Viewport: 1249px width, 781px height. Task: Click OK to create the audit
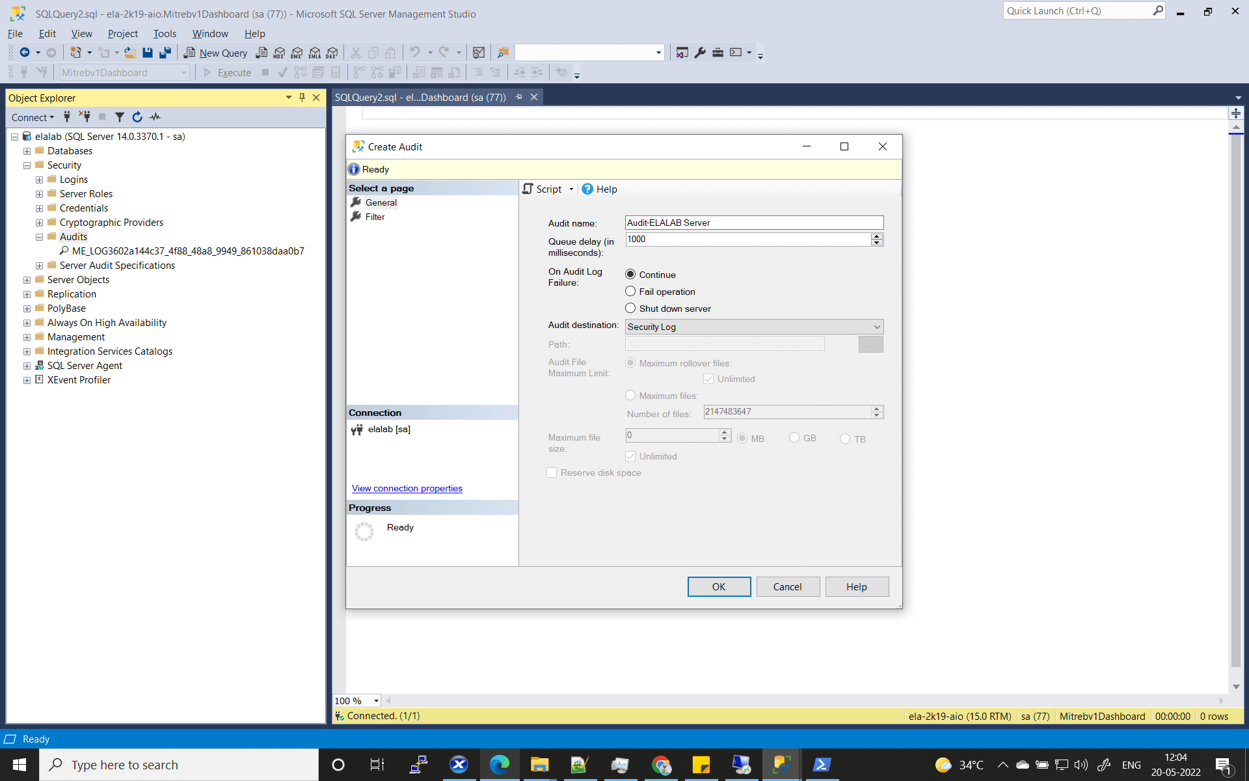[x=719, y=586]
